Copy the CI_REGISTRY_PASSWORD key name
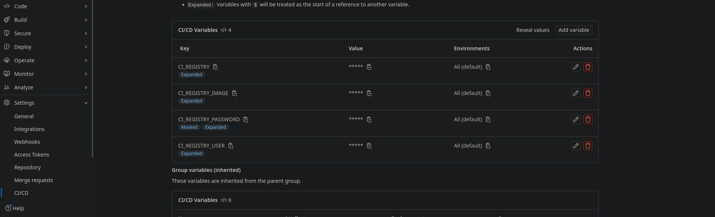 click(x=246, y=119)
